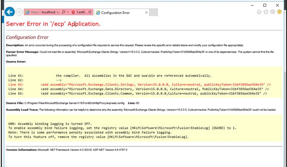
Task: Refresh the page with the reload icon
Action: pos(90,12)
